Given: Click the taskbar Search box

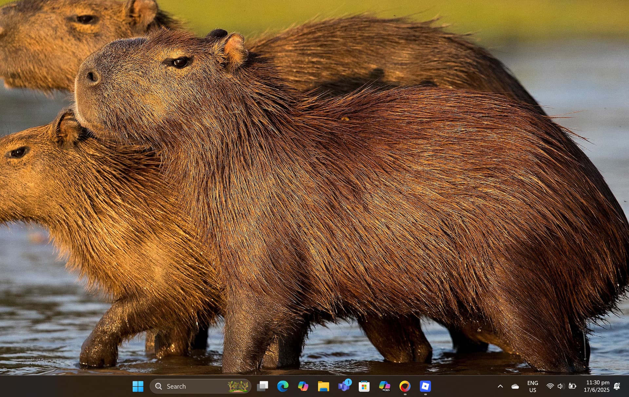Looking at the screenshot, I should (x=190, y=386).
